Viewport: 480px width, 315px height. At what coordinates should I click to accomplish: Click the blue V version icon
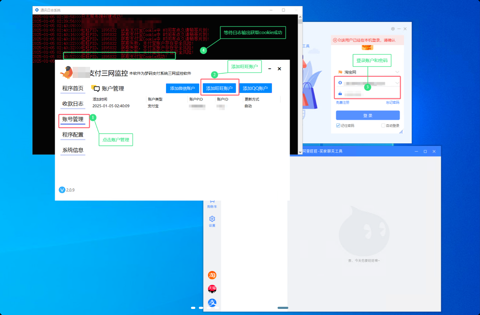tap(62, 190)
